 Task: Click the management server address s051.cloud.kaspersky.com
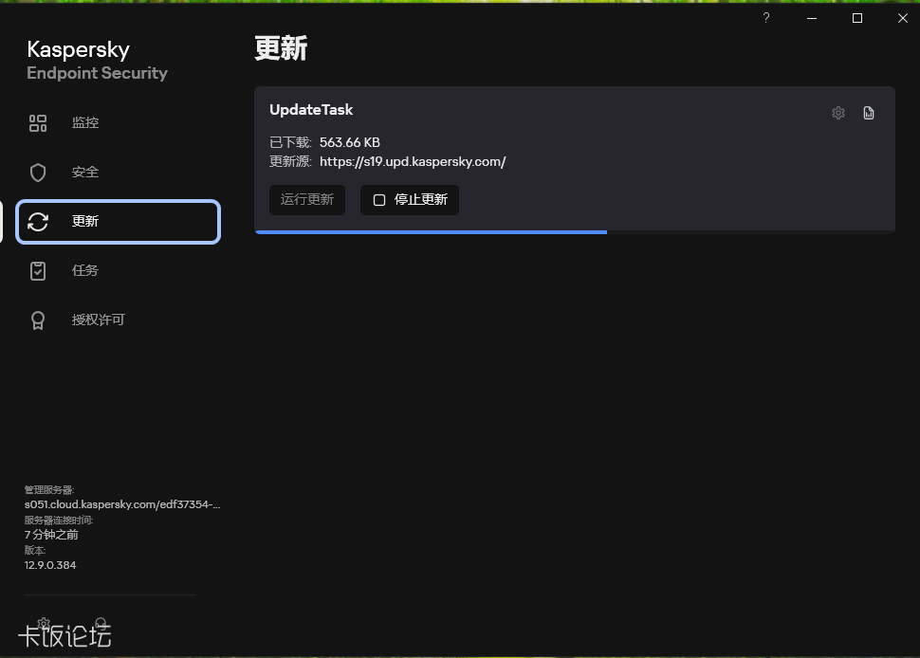click(122, 504)
